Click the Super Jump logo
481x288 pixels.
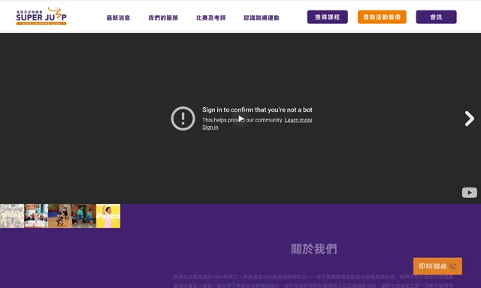pyautogui.click(x=41, y=16)
